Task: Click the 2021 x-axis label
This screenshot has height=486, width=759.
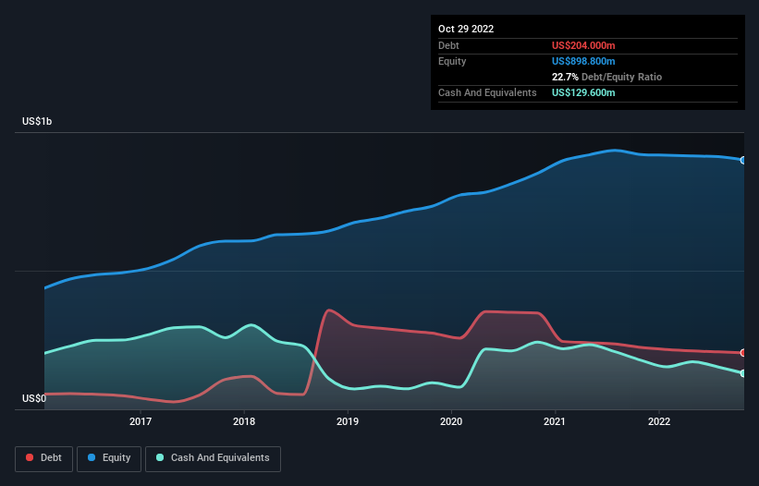Action: pos(555,421)
